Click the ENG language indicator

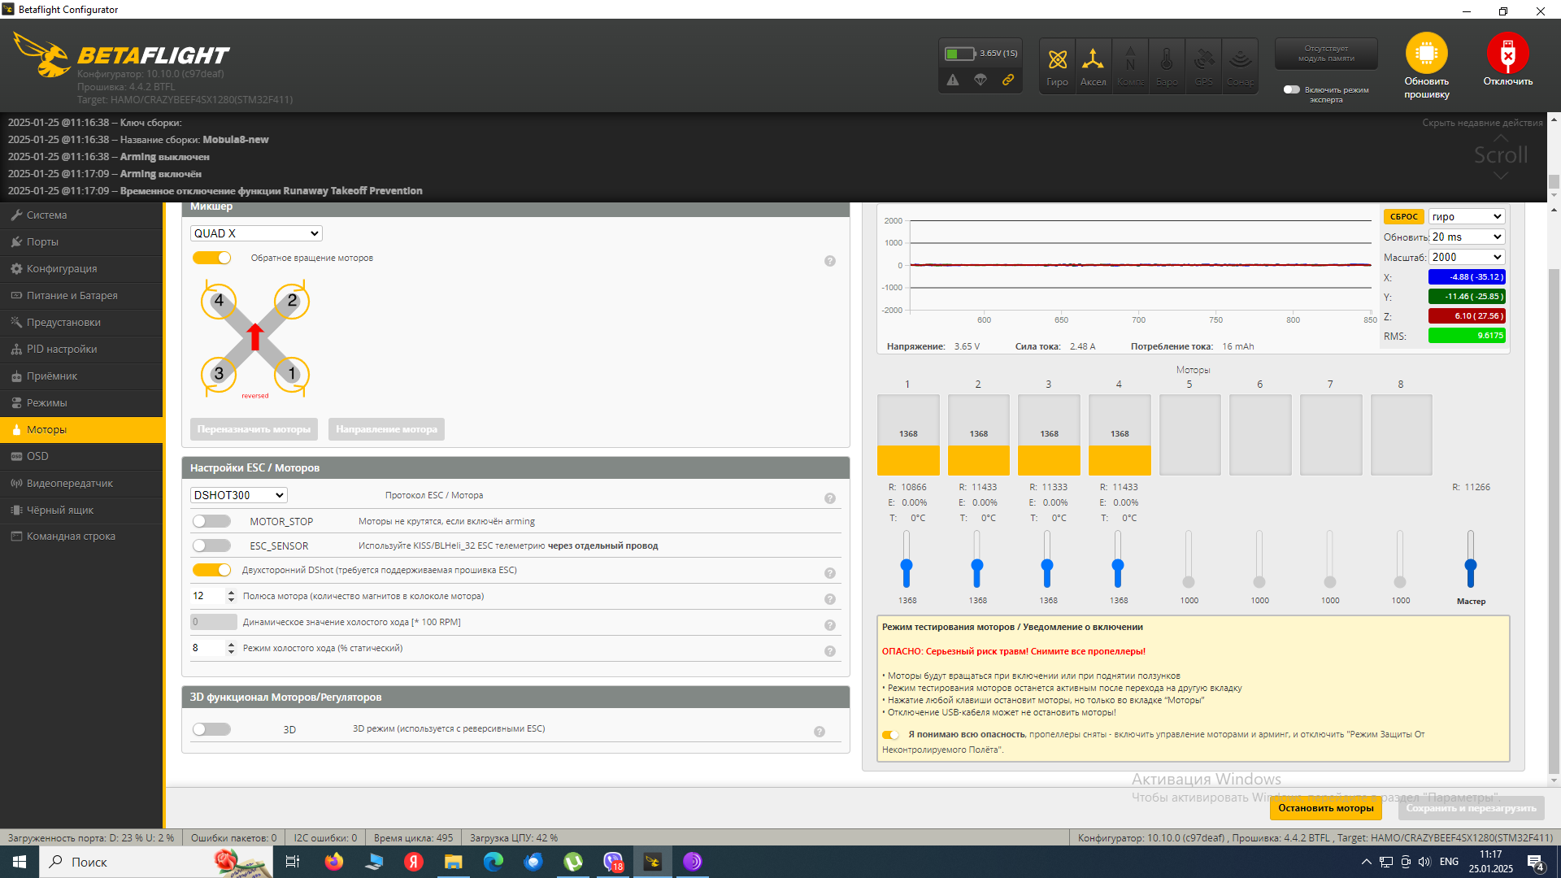coord(1449,862)
